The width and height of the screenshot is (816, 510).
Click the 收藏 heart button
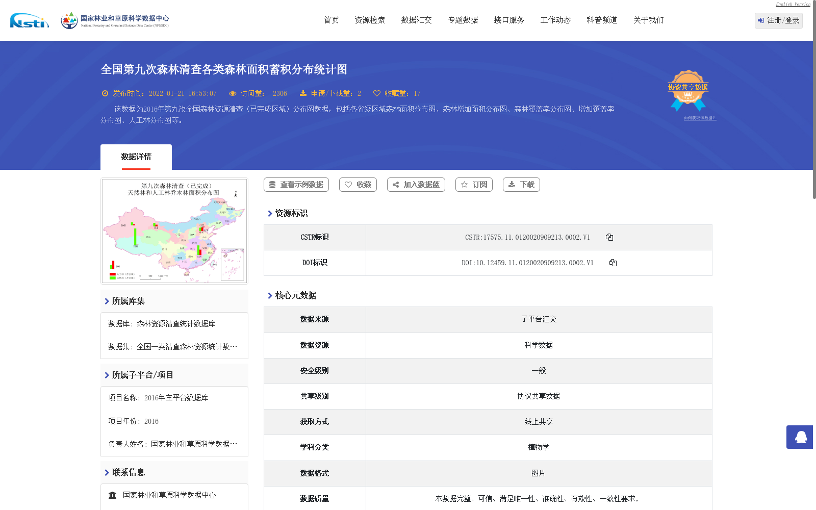[358, 185]
